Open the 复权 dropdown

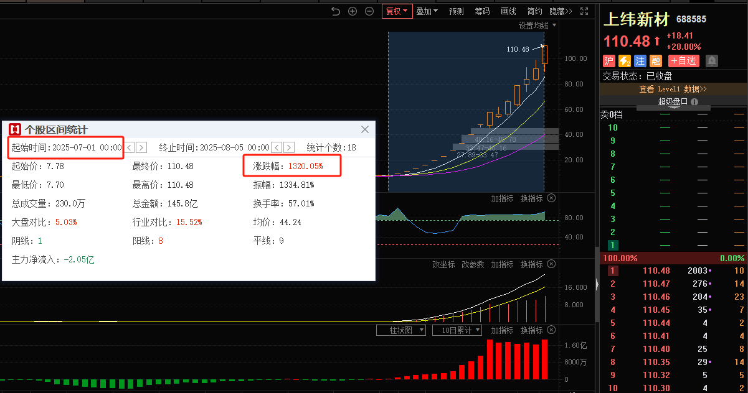click(x=397, y=11)
